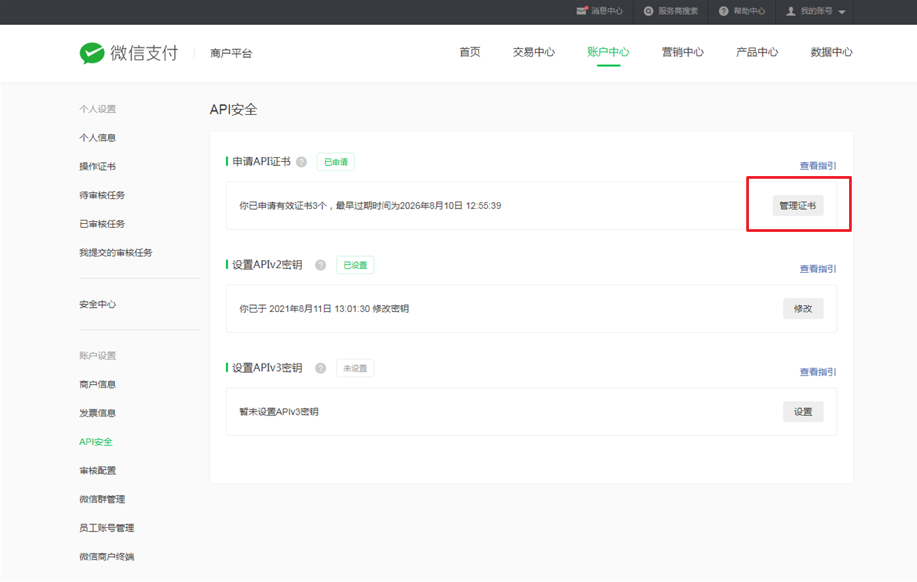The image size is (917, 582).
Task: Open 商户信息 in the sidebar
Action: click(97, 384)
